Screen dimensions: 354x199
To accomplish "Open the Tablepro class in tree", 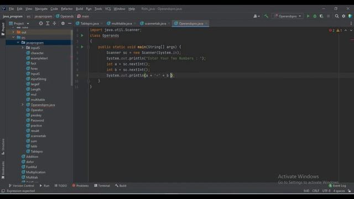I will (37, 151).
